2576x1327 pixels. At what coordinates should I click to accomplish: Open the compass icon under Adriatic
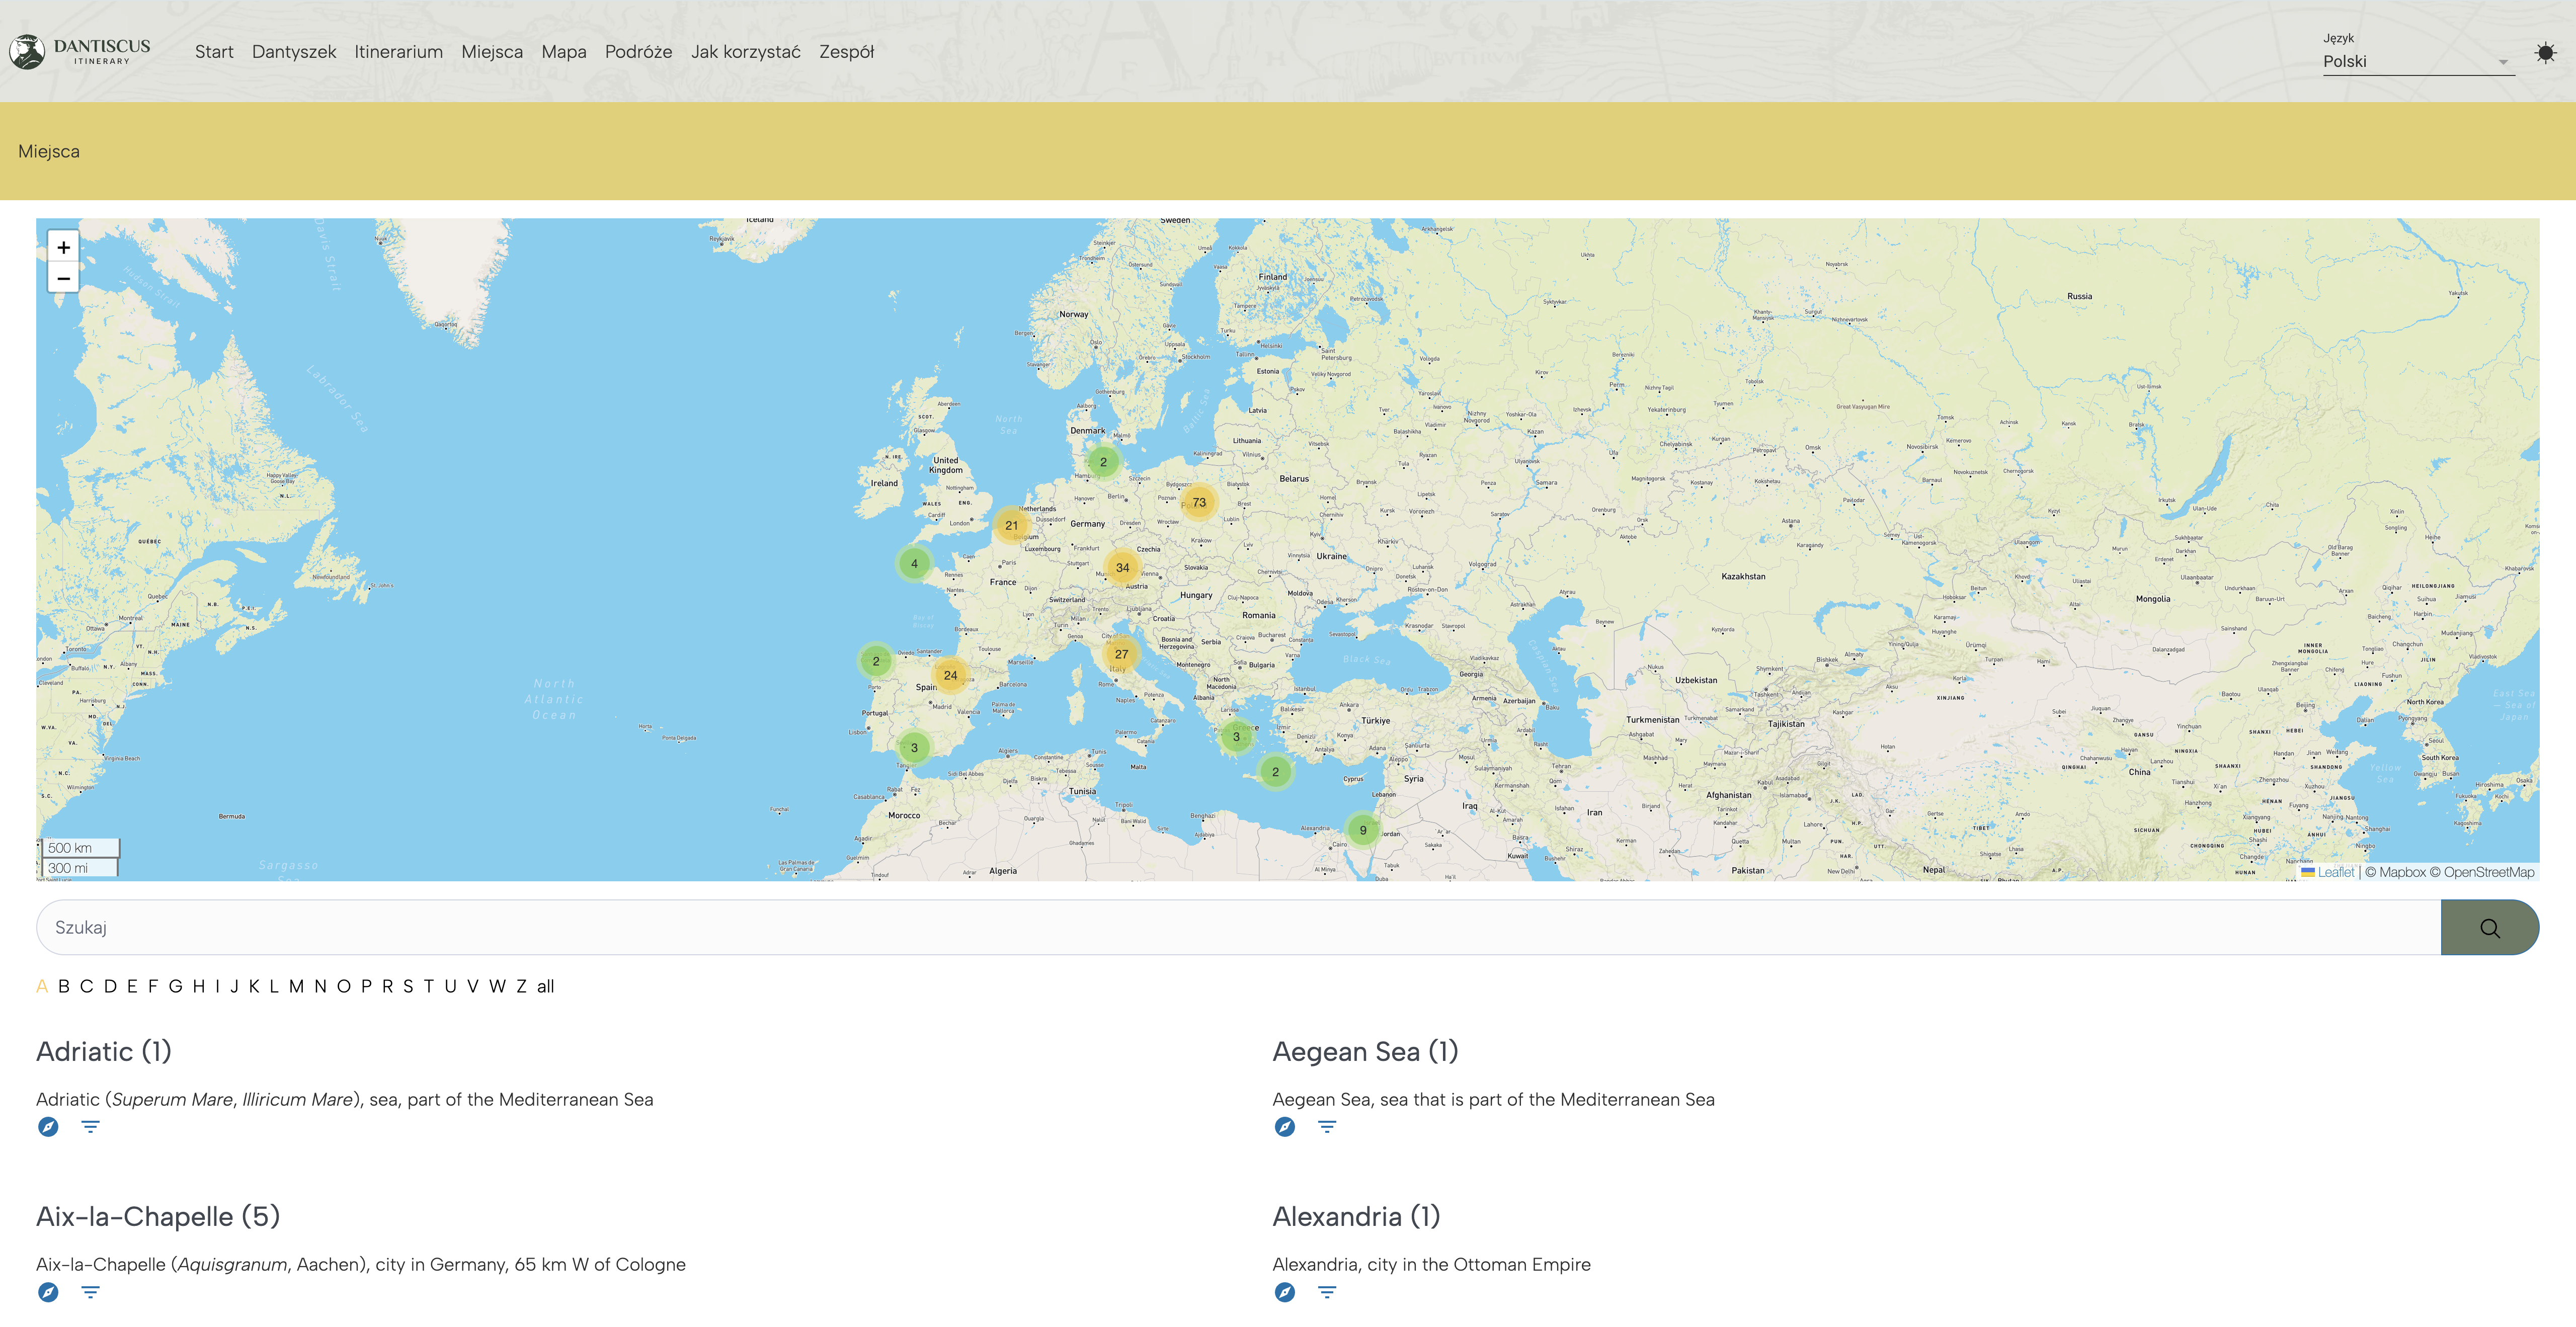click(x=48, y=1127)
